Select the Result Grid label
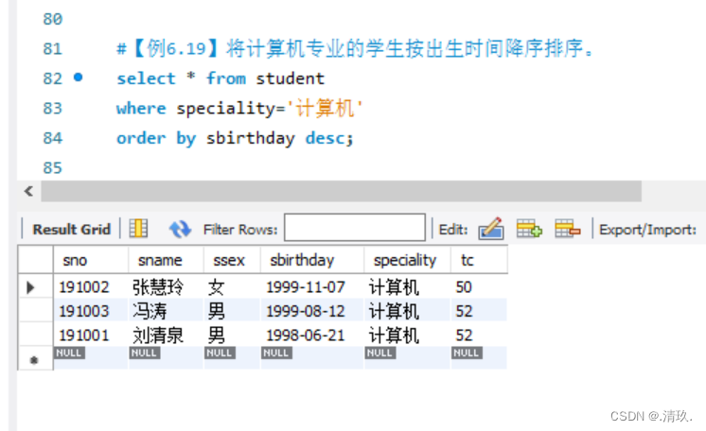 point(71,230)
